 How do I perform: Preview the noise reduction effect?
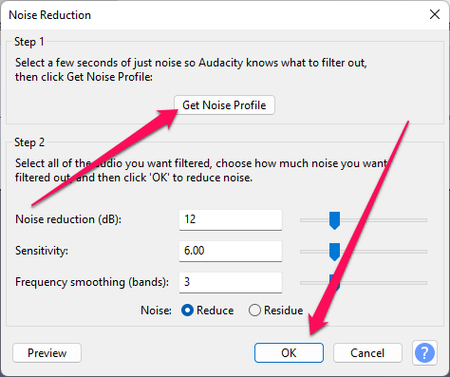click(47, 352)
